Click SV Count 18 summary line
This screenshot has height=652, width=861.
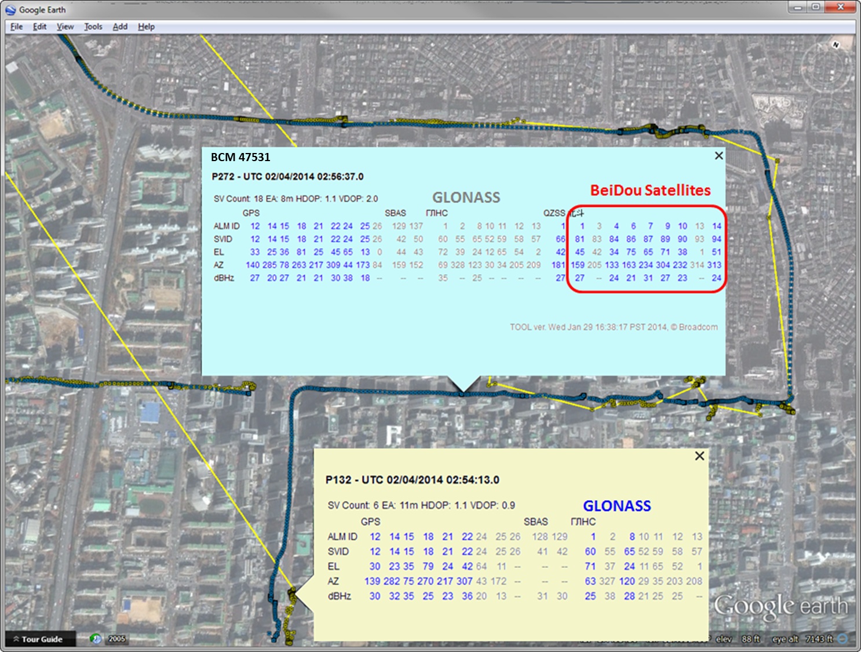click(295, 199)
